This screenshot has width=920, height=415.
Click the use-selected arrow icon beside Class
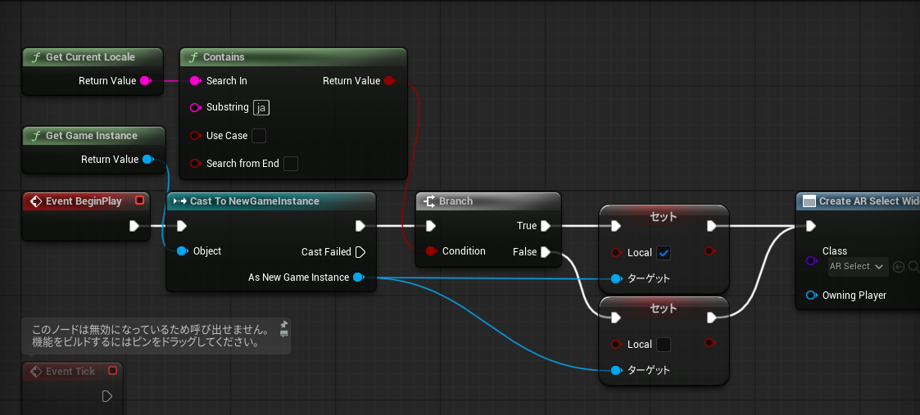click(898, 267)
